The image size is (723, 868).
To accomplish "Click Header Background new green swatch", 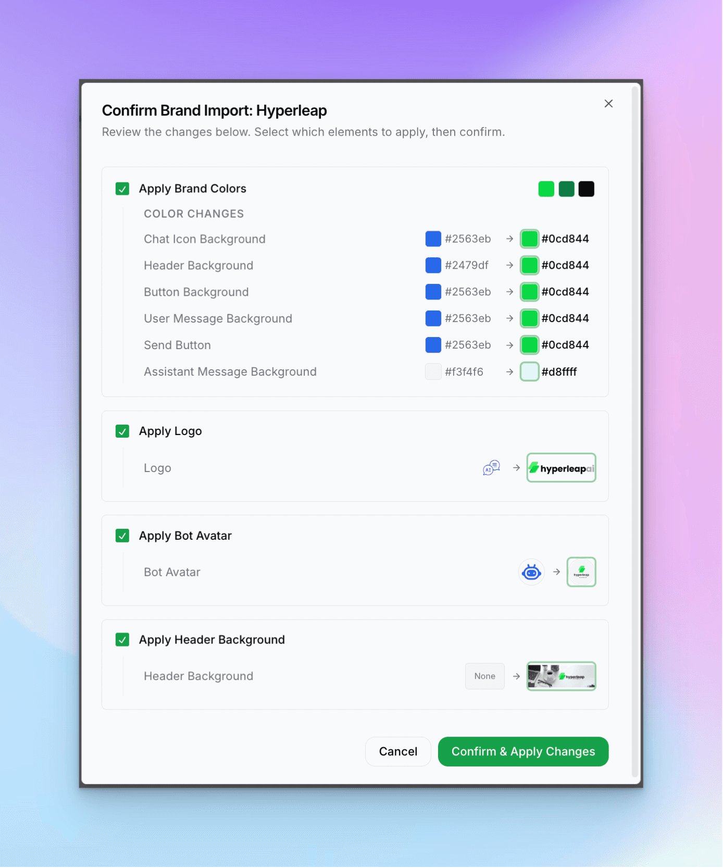I will pyautogui.click(x=529, y=265).
